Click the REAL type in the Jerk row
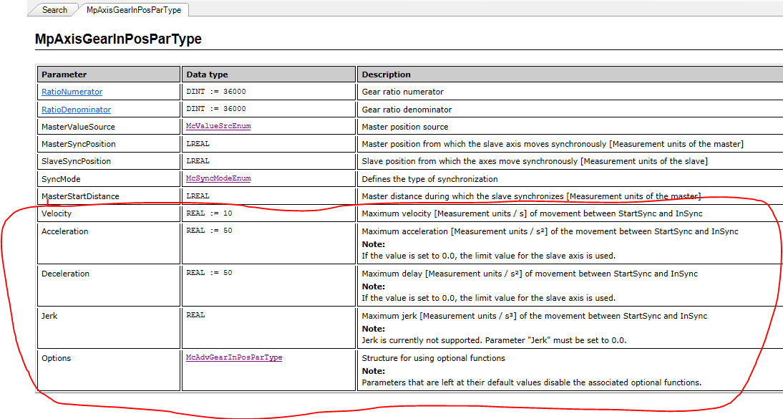 [196, 315]
